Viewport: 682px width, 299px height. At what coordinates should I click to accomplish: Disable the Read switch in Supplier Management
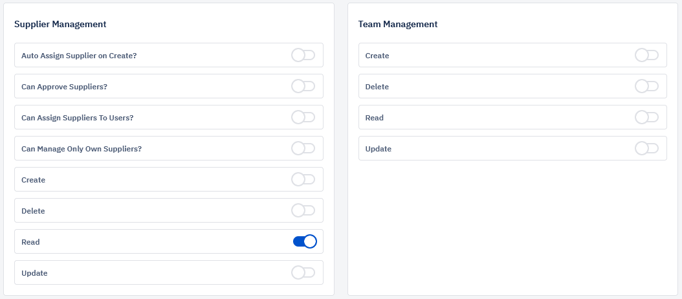coord(305,241)
